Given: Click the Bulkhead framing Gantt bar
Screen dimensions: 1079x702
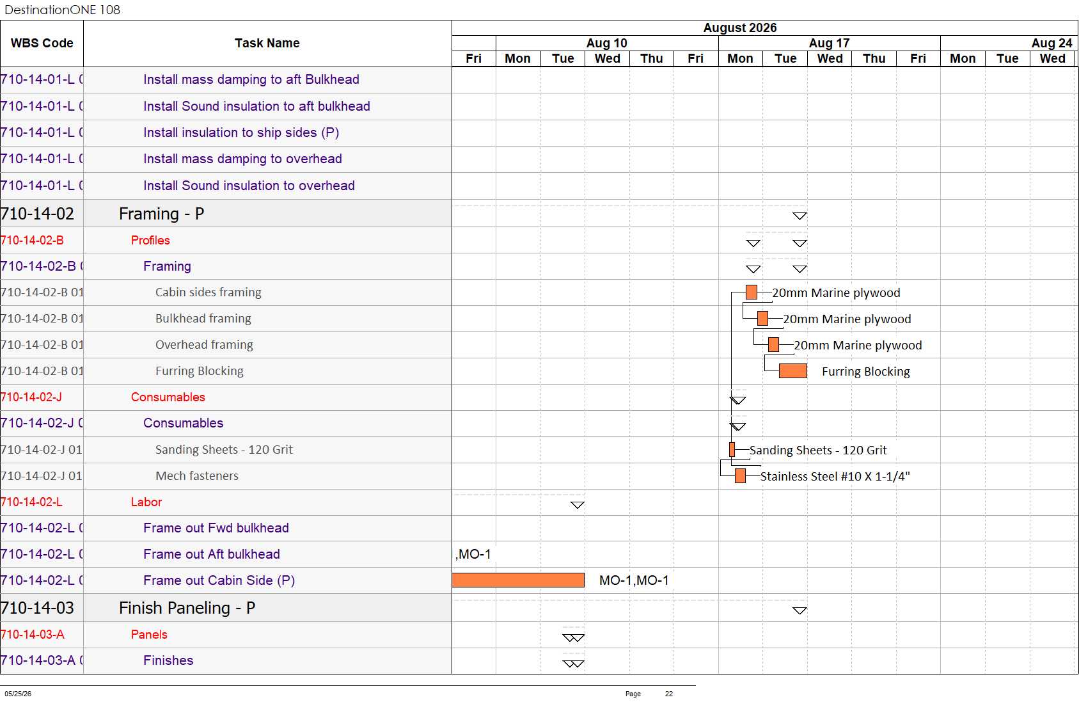Looking at the screenshot, I should (x=762, y=319).
